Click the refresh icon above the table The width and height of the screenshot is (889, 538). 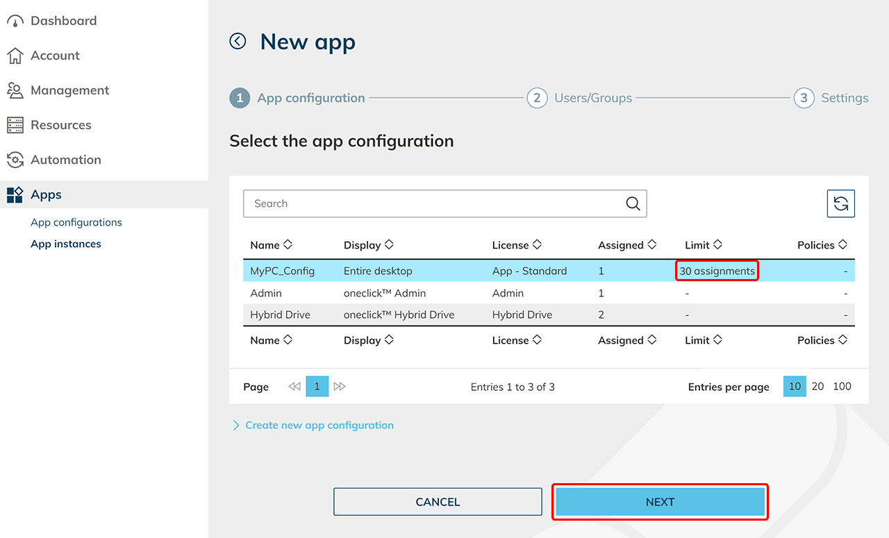click(840, 204)
